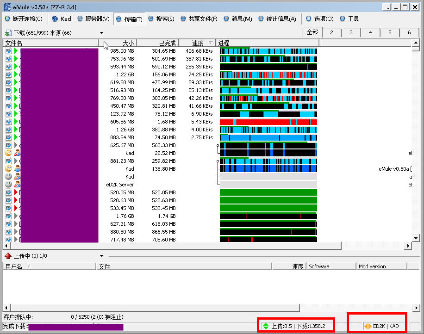Switch to the Transfers (传输) toolbar button
424x334 pixels.
pos(129,19)
